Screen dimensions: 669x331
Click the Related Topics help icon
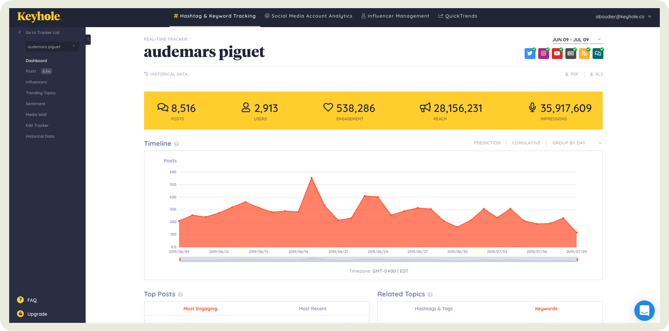(430, 295)
